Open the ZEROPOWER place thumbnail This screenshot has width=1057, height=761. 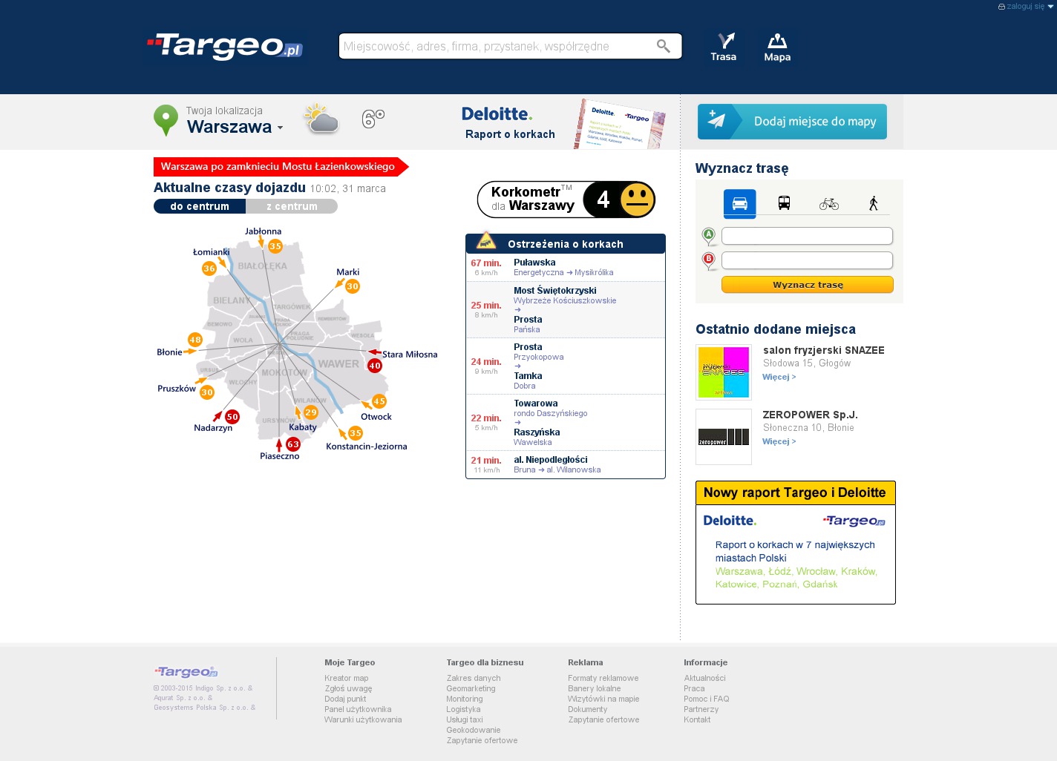point(724,437)
